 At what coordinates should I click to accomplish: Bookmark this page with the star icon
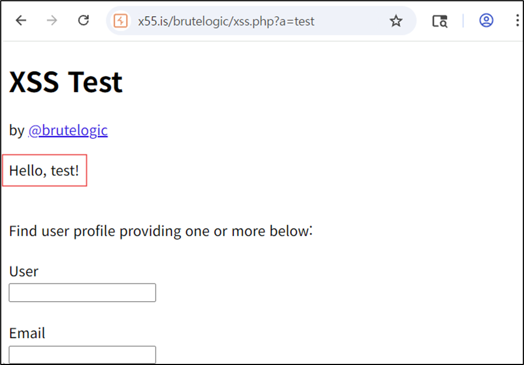pyautogui.click(x=396, y=21)
